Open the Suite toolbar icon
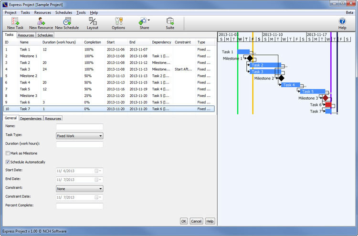The width and height of the screenshot is (358, 236). click(170, 23)
